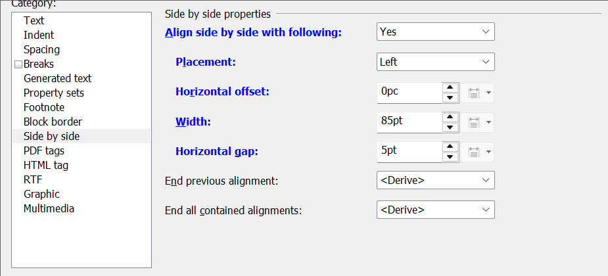The image size is (608, 276).
Task: Click units icon beside Width field
Action: pos(477,123)
